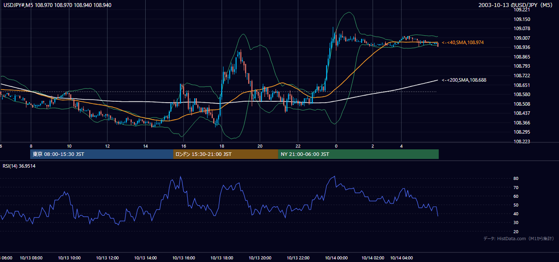Click bottom date label 10/13 12:00

pos(108,258)
